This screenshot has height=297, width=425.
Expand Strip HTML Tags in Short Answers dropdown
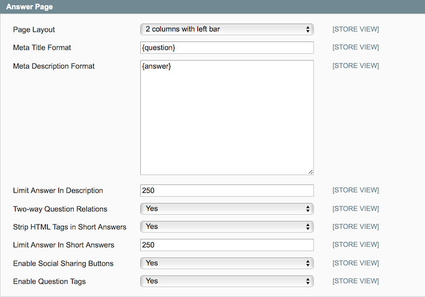click(226, 226)
